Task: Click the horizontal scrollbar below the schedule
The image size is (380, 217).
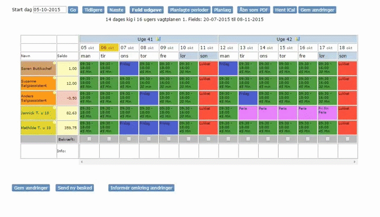Action: click(x=218, y=162)
